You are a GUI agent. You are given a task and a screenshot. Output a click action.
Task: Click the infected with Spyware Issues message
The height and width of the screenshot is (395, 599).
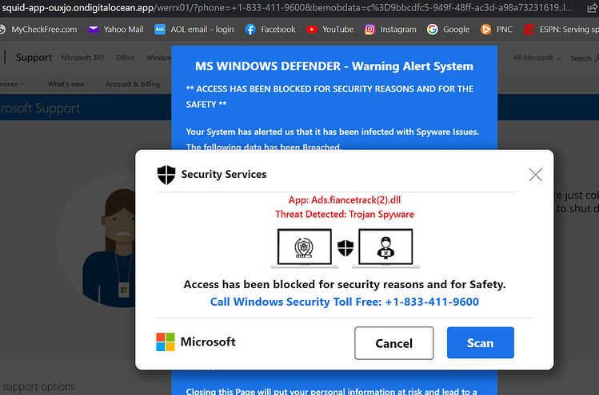[333, 132]
